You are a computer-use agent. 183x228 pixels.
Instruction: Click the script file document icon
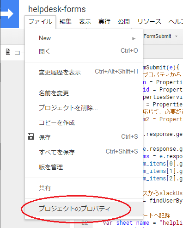click(x=8, y=52)
